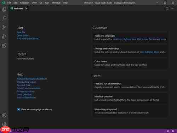
Task: Click the 'No recent folders' text
Action: [25, 59]
